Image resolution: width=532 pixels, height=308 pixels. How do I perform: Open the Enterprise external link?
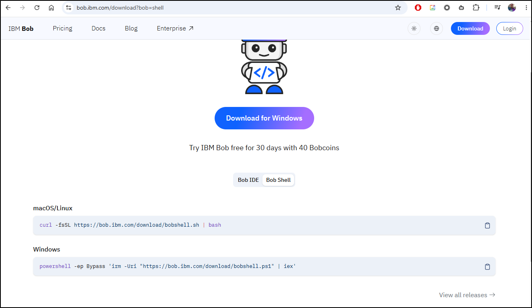tap(175, 28)
